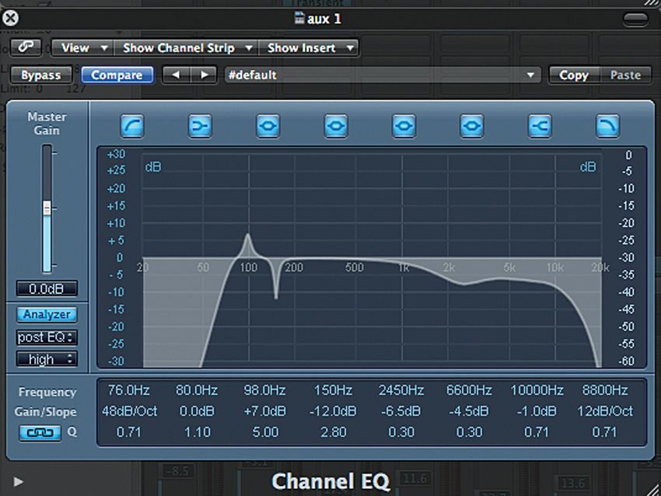
Task: Open the post EQ analyzer mode dropdown
Action: (47, 337)
